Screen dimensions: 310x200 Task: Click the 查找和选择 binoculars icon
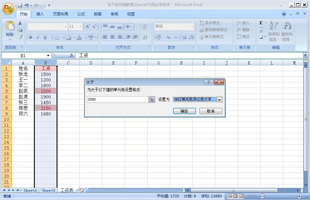(x=287, y=31)
